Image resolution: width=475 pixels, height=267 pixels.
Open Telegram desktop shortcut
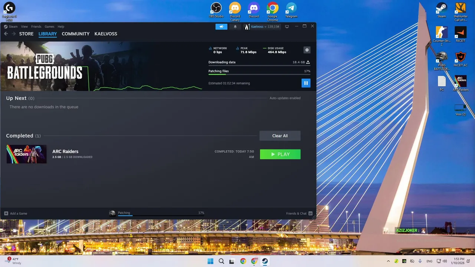291,10
